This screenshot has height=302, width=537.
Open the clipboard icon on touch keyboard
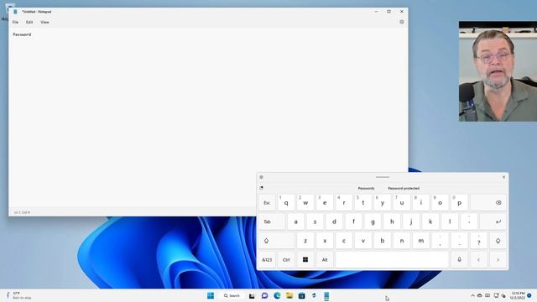(x=261, y=188)
